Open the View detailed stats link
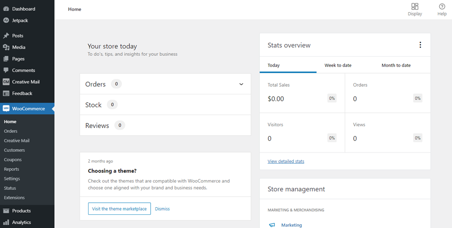Viewport: 452px width, 228px height. tap(286, 161)
